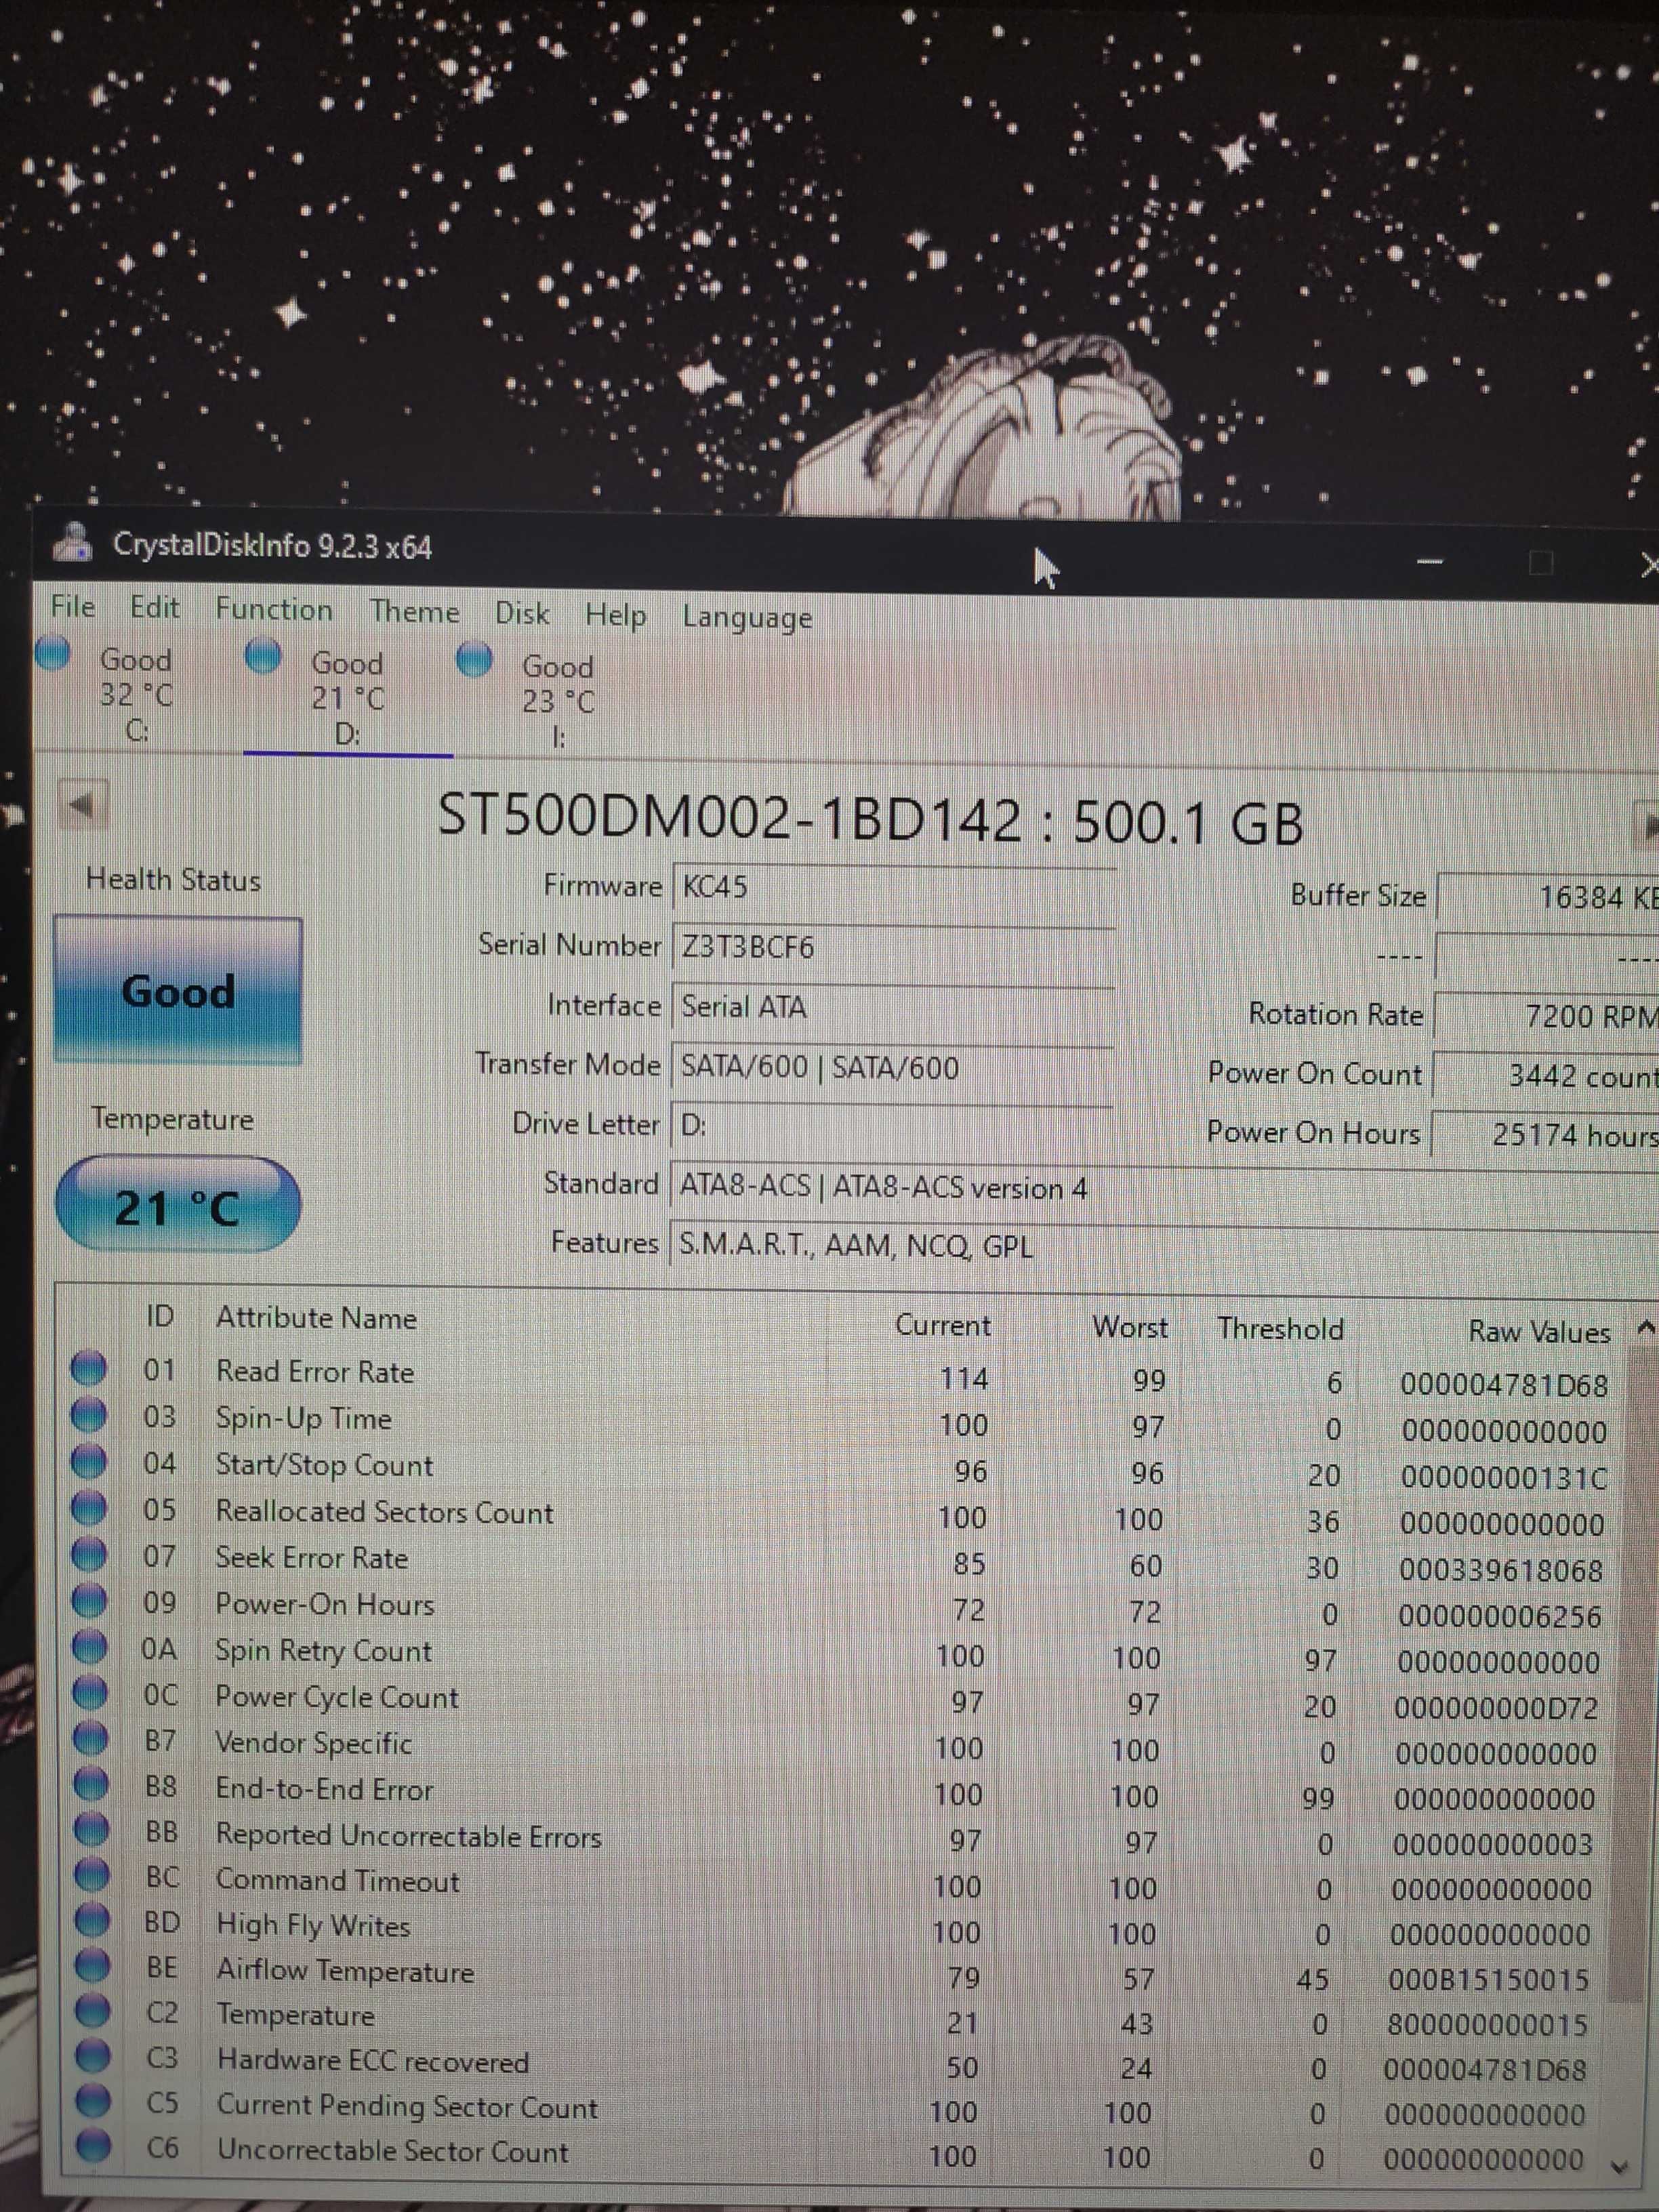
Task: Click the disk model title ST500DM002-1BD142
Action: [870, 819]
